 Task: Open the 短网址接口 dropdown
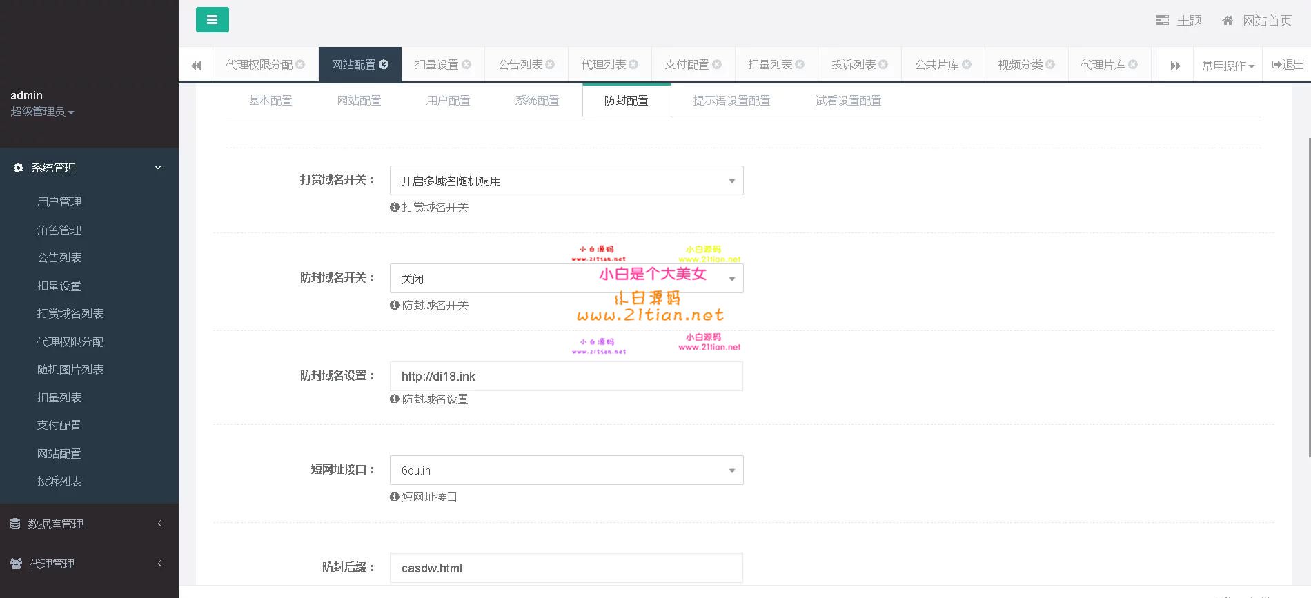coord(566,470)
